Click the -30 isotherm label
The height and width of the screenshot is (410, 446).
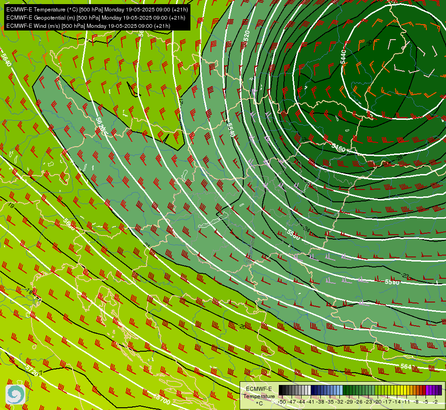(x=369, y=43)
